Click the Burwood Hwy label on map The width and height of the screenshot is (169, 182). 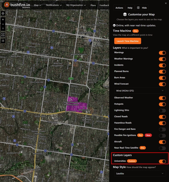97,116
